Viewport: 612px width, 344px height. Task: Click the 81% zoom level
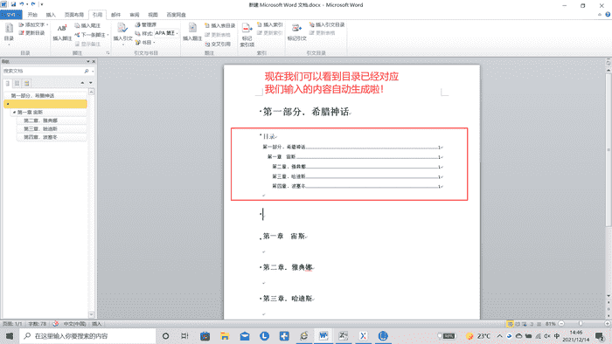(550, 324)
